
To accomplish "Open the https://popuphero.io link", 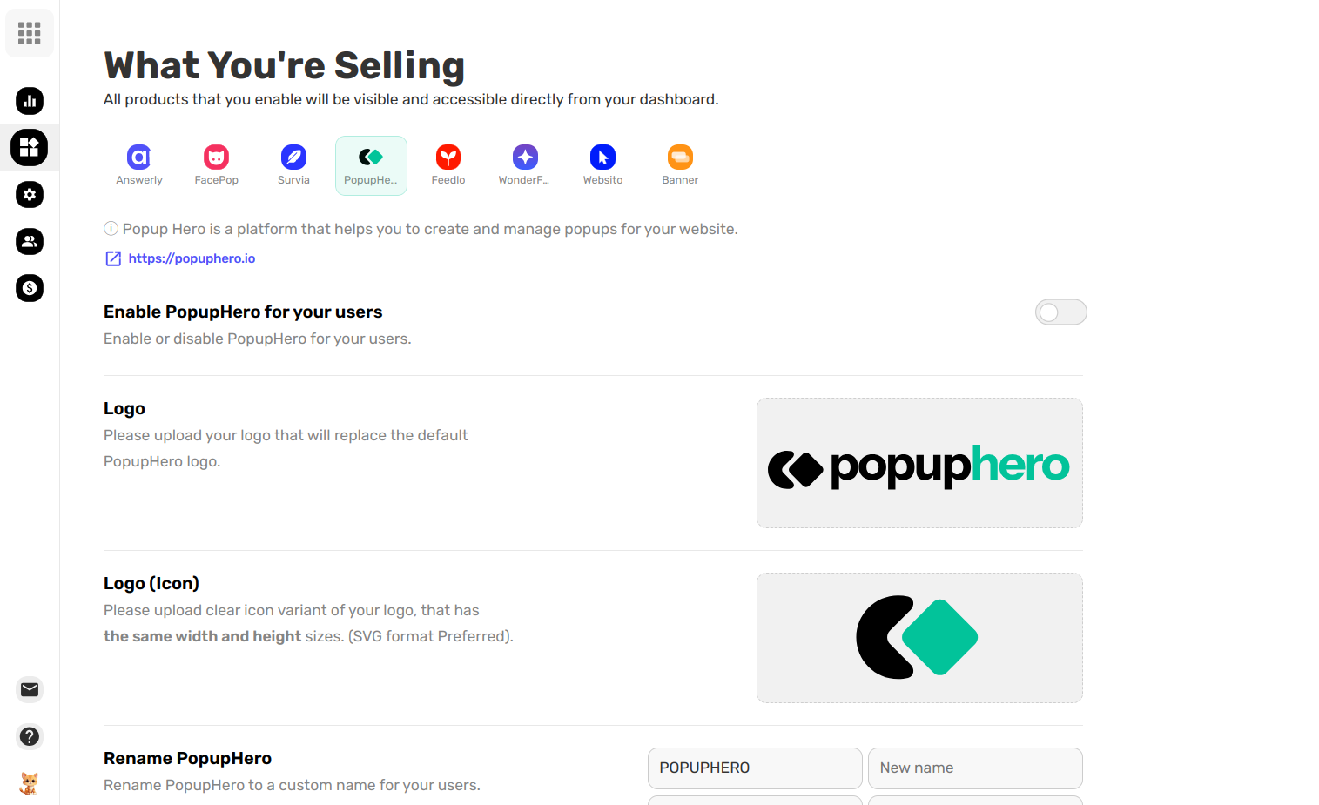I will 192,258.
